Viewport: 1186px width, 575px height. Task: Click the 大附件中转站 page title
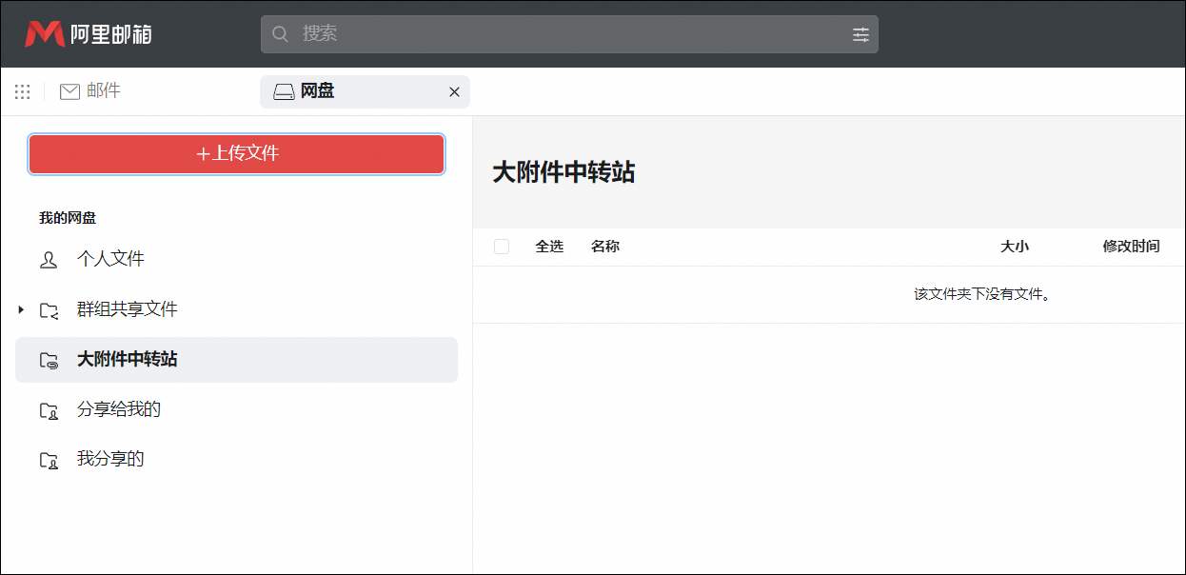[563, 172]
